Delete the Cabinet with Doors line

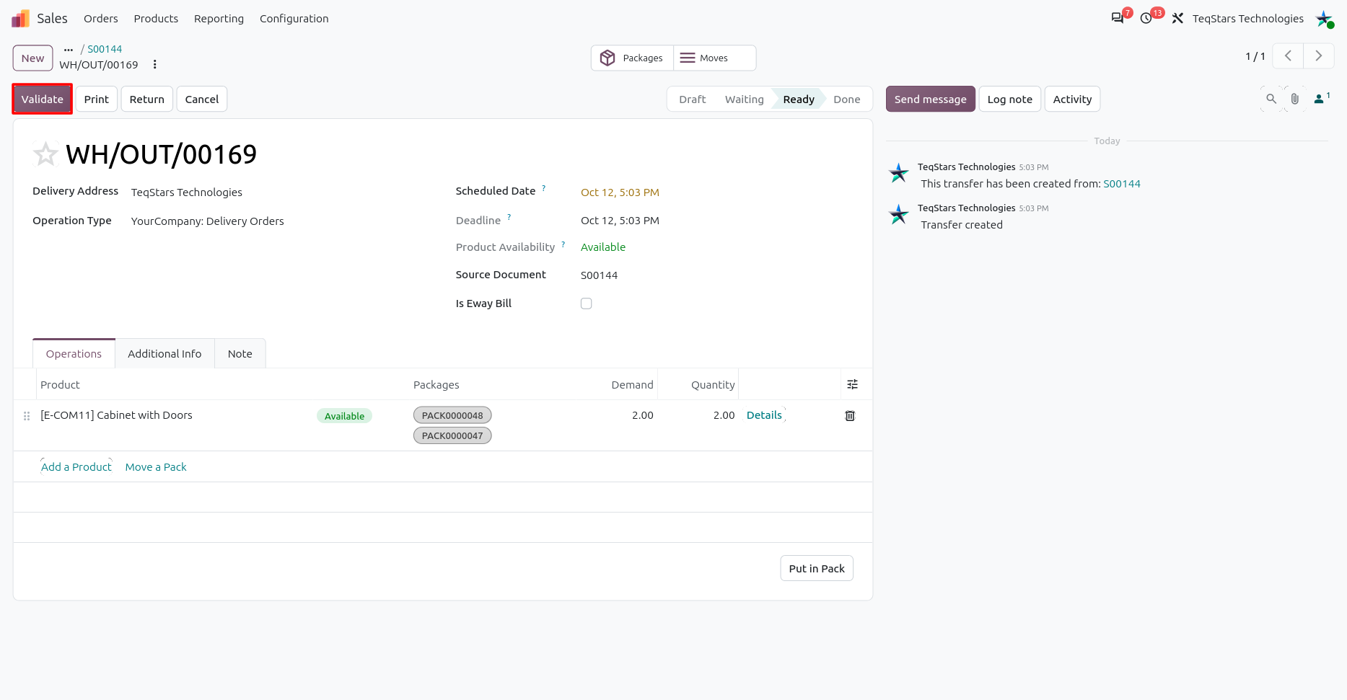tap(850, 415)
